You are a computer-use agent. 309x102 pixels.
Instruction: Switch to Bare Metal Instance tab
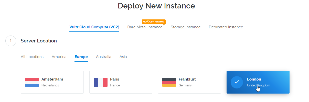tap(145, 27)
